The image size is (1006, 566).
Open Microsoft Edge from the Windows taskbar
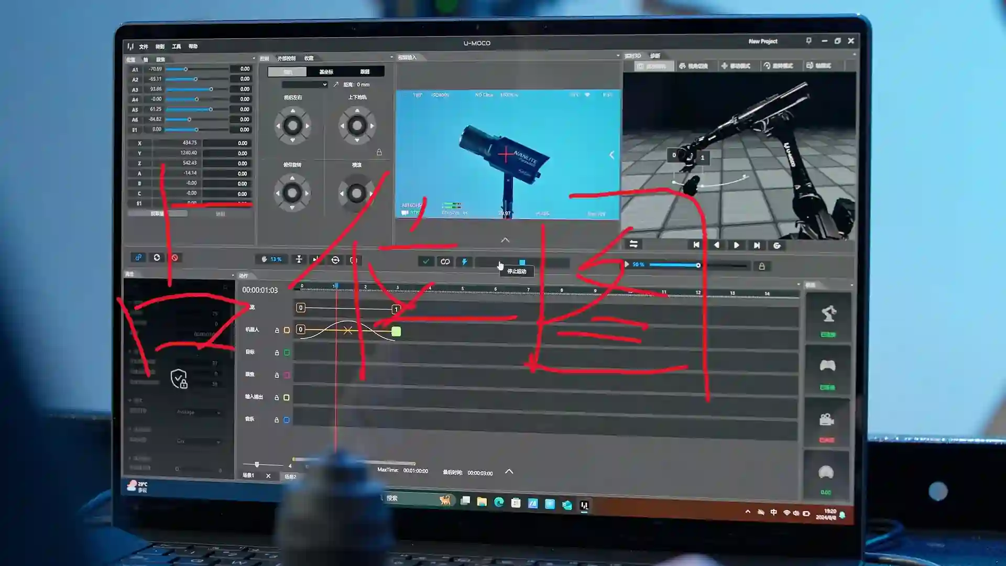point(499,502)
